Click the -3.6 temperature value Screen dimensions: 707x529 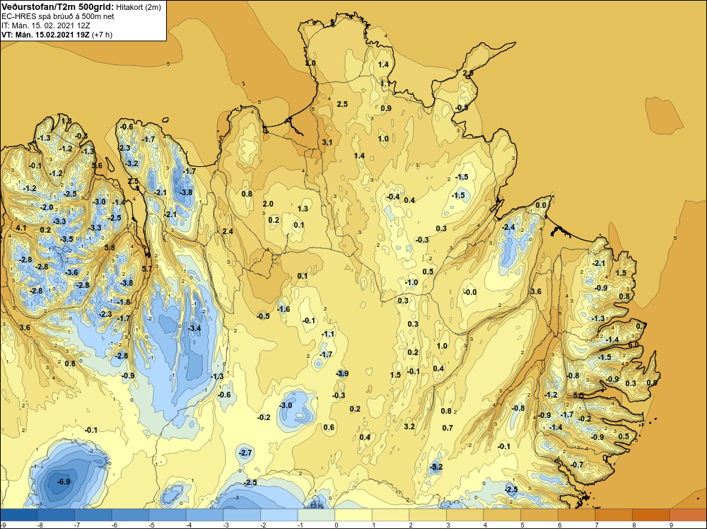[71, 272]
